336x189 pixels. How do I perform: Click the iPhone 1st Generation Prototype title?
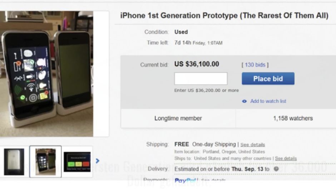(x=224, y=16)
